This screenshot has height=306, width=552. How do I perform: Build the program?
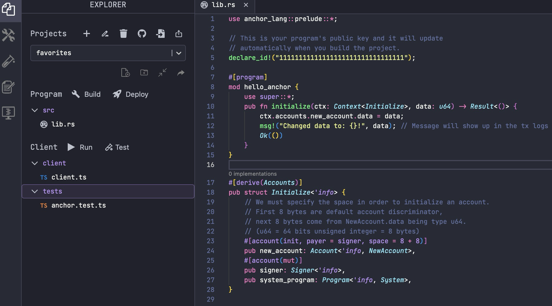86,94
